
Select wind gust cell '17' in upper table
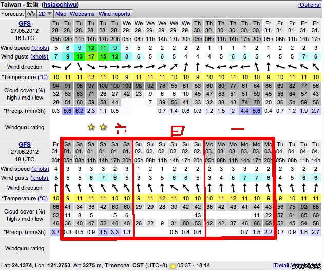click(x=91, y=56)
